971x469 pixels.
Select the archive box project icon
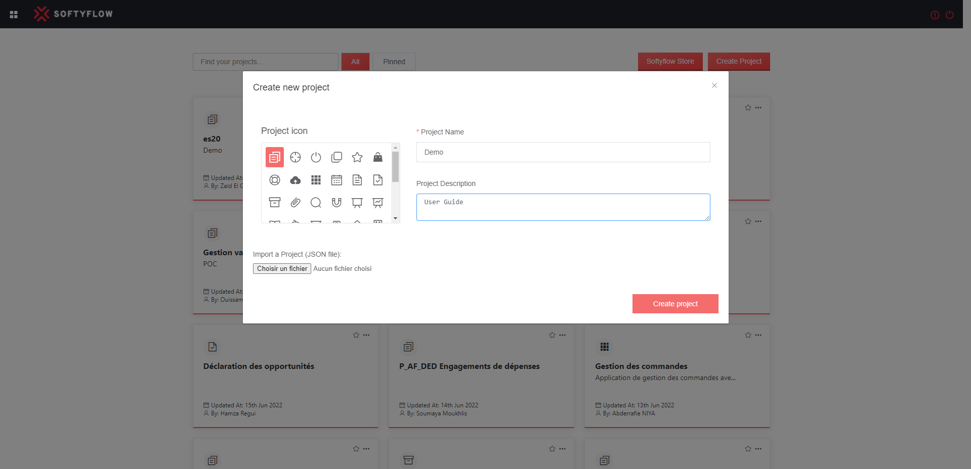click(x=275, y=203)
